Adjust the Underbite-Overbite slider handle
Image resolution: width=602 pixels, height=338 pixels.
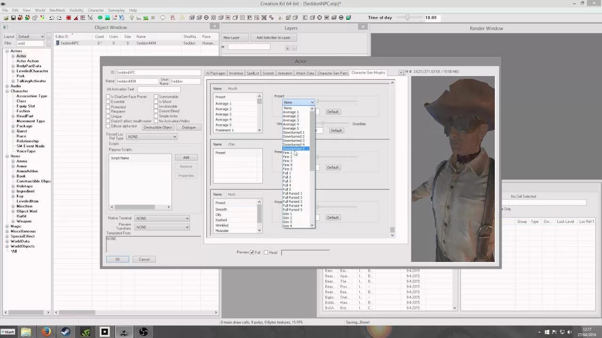(322, 123)
